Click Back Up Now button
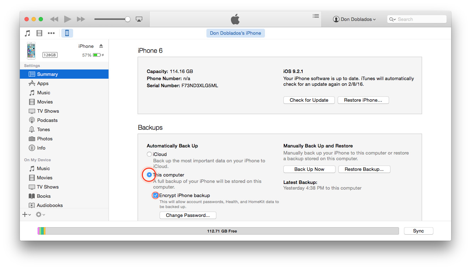This screenshot has width=471, height=269. [x=309, y=169]
